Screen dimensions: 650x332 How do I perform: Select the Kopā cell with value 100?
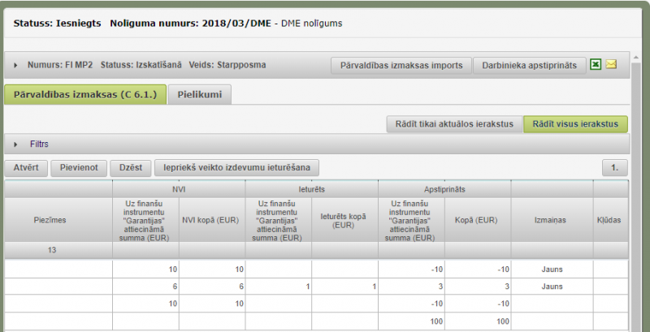[x=478, y=321]
